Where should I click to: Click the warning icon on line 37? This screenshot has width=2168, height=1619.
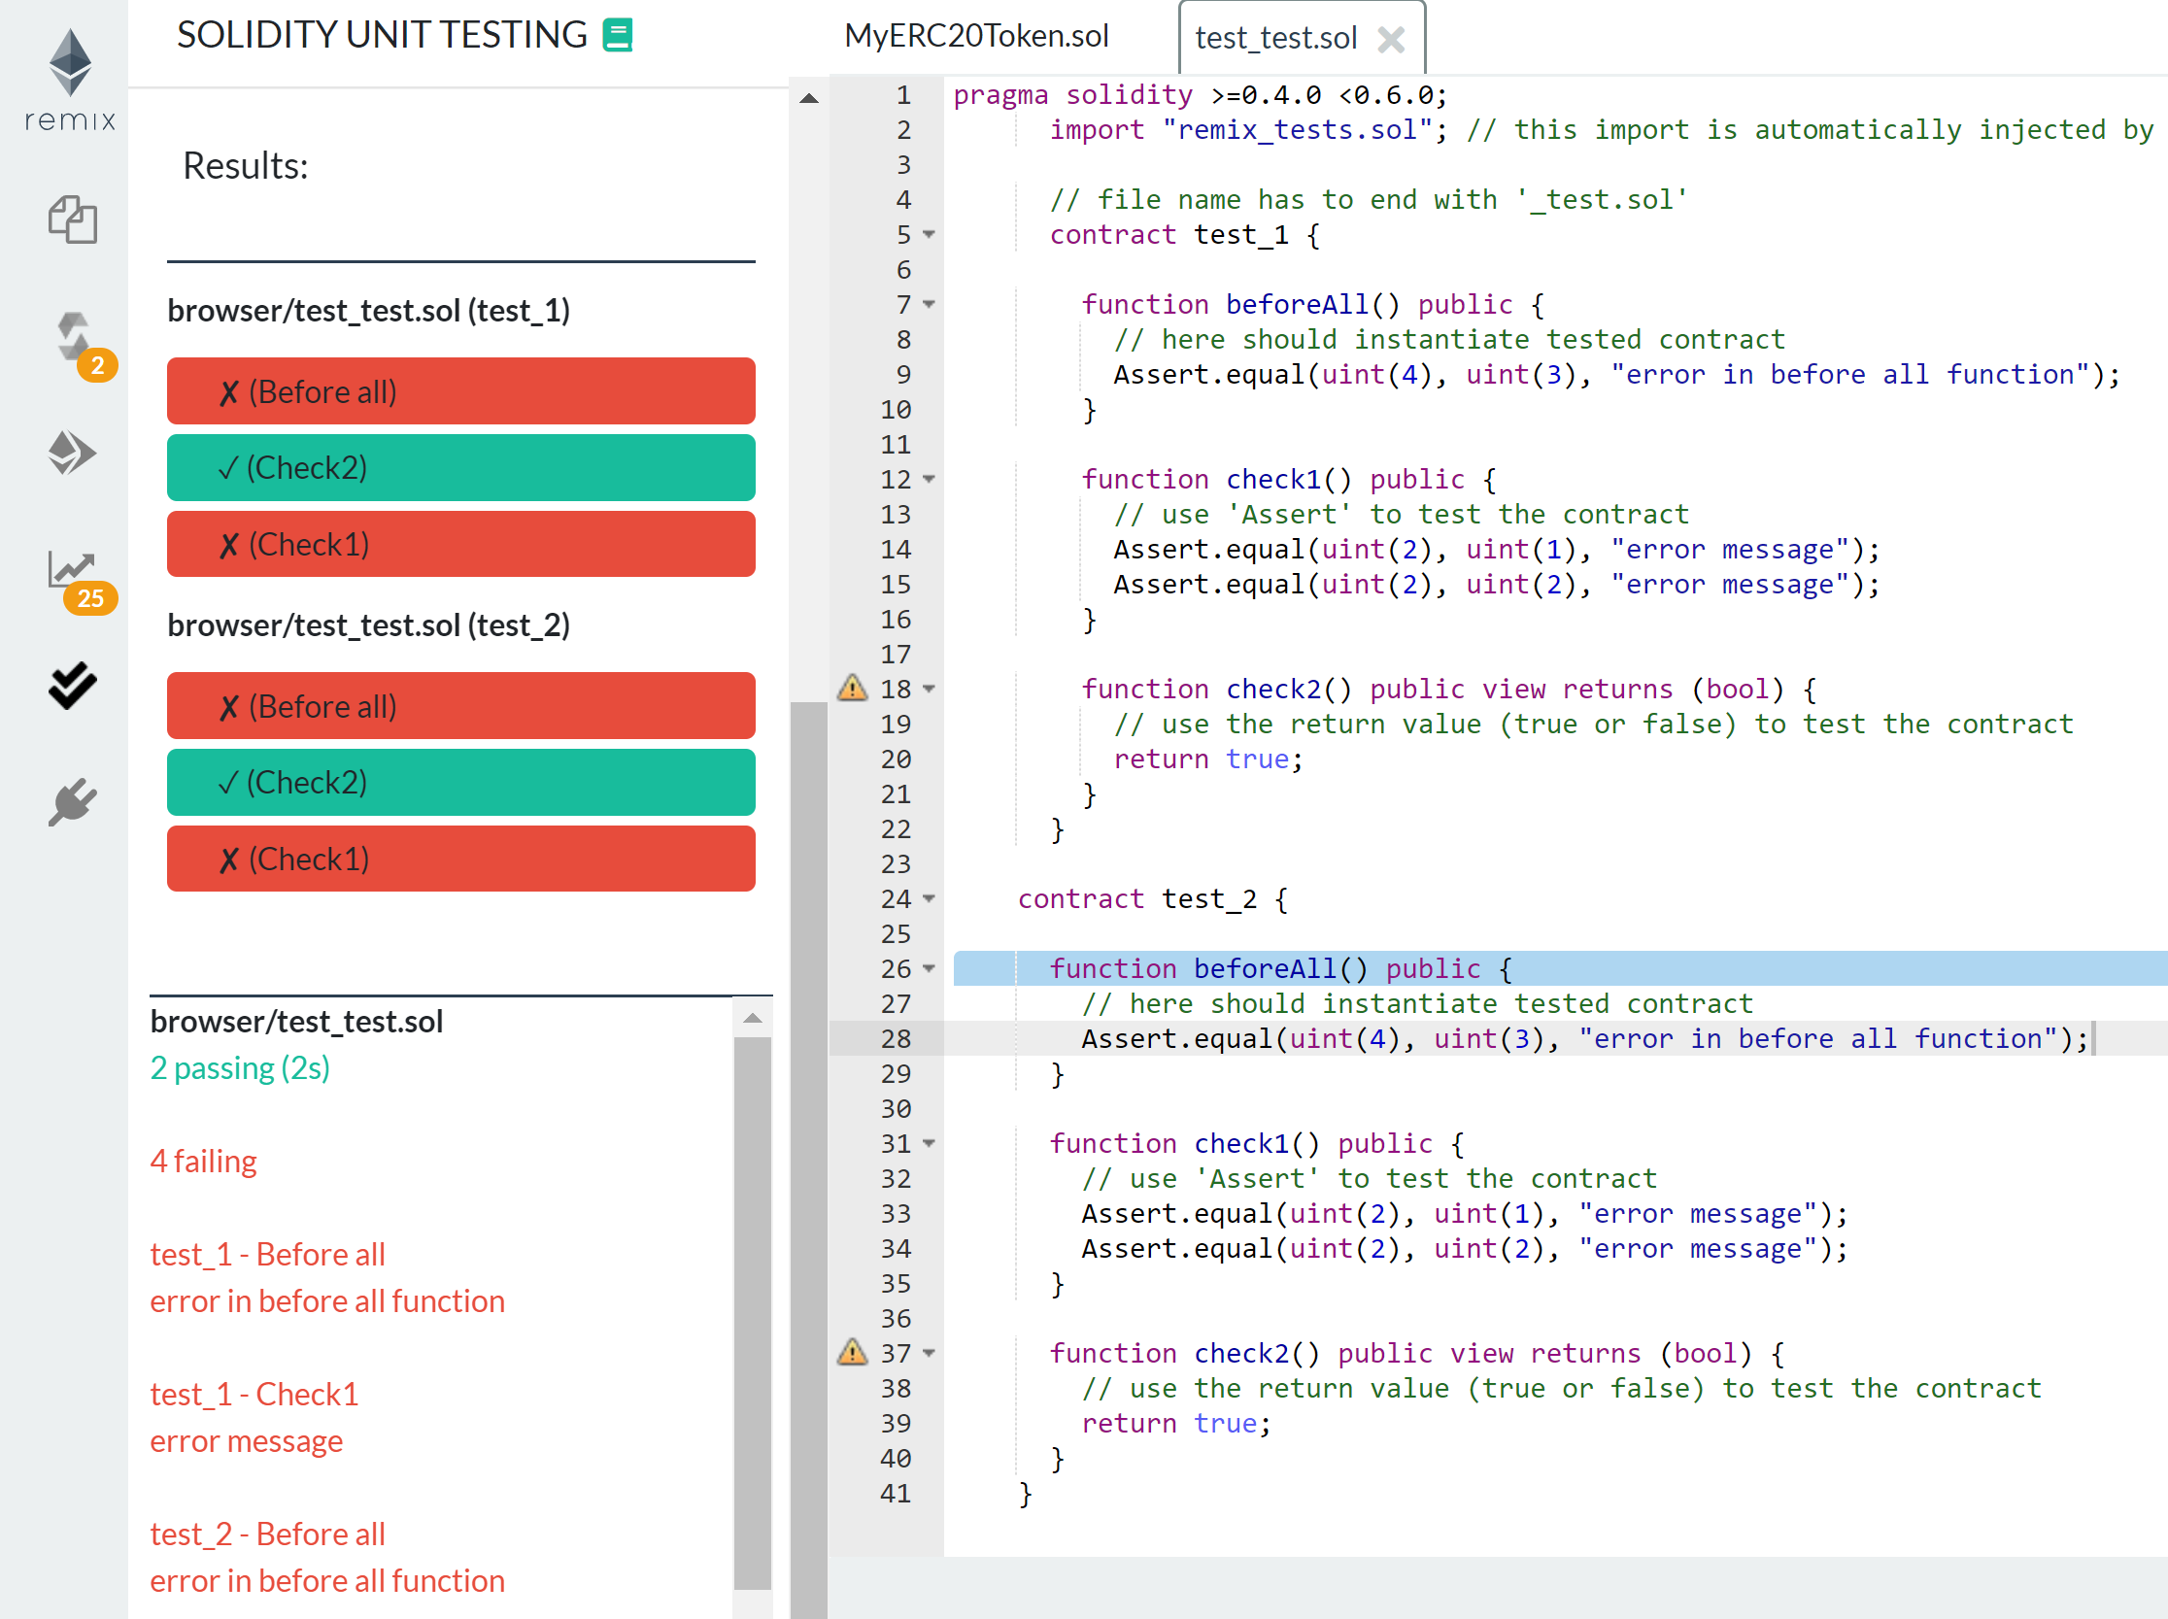[x=852, y=1353]
